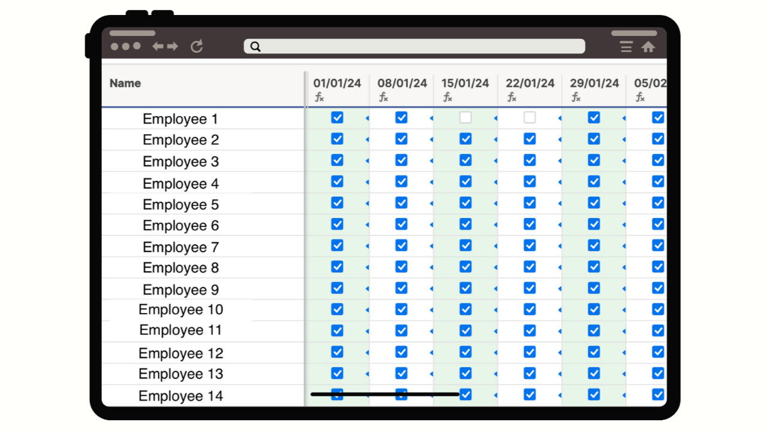Check Employee 1's 15/01/24 checkbox
The height and width of the screenshot is (431, 767).
[x=466, y=118]
